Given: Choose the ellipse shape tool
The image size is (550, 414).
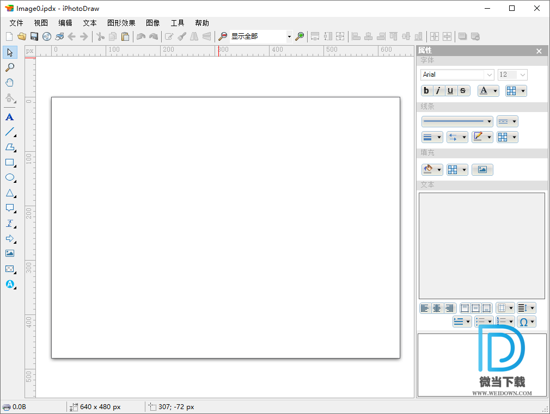Looking at the screenshot, I should point(10,177).
